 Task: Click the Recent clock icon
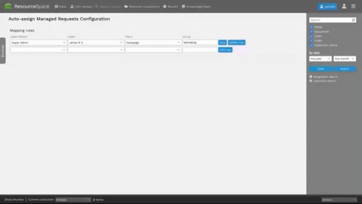click(165, 6)
